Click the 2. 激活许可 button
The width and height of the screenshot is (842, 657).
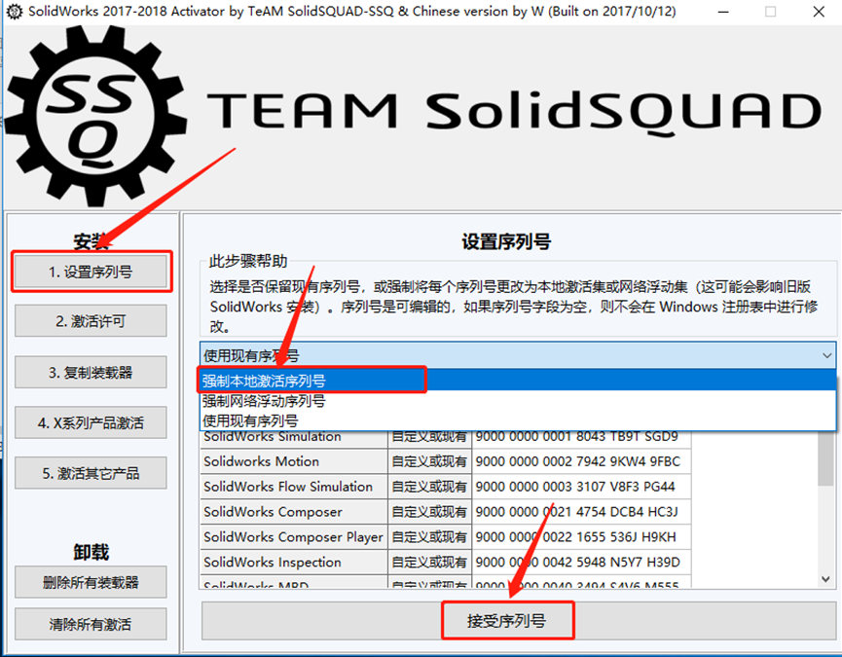91,320
